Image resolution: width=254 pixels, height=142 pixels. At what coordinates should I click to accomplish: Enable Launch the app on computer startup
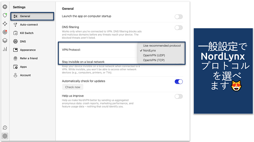(178, 17)
